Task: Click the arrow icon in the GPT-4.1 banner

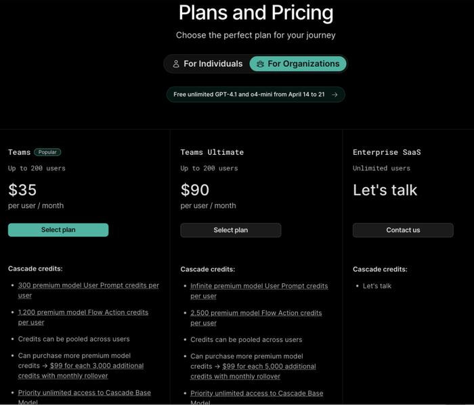Action: [335, 95]
